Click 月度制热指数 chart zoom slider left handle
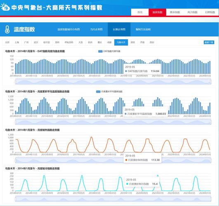The height and width of the screenshot is (206, 219). 16,160
